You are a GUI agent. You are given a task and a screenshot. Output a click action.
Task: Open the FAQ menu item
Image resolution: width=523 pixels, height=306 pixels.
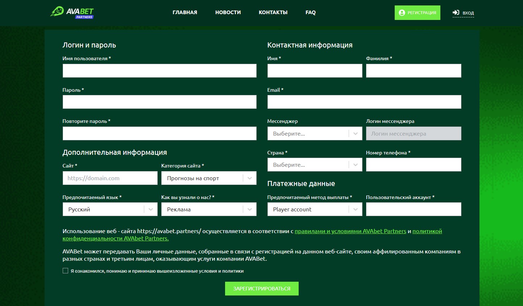pos(311,12)
